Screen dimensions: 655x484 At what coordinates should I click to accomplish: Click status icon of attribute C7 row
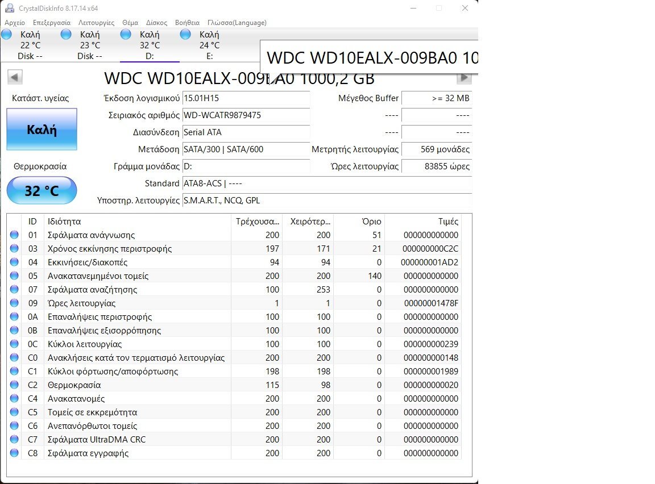(x=14, y=439)
